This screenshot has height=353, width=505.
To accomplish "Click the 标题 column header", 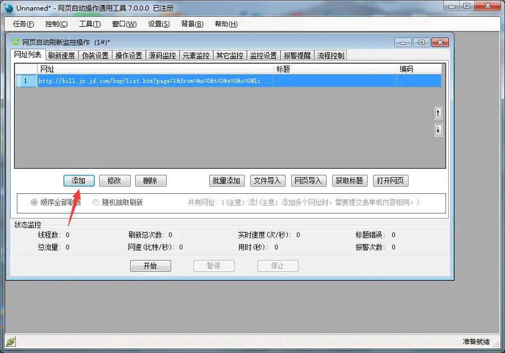I will pyautogui.click(x=334, y=69).
